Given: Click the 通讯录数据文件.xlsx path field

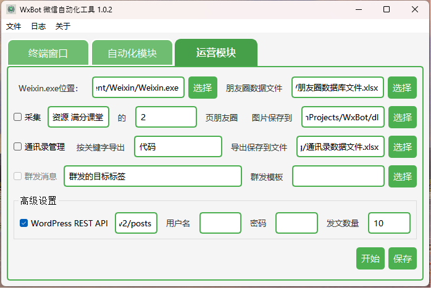Looking at the screenshot, I should pyautogui.click(x=340, y=147).
